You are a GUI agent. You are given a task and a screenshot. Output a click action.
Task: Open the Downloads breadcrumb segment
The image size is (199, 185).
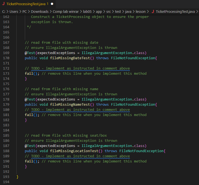pos(40,12)
